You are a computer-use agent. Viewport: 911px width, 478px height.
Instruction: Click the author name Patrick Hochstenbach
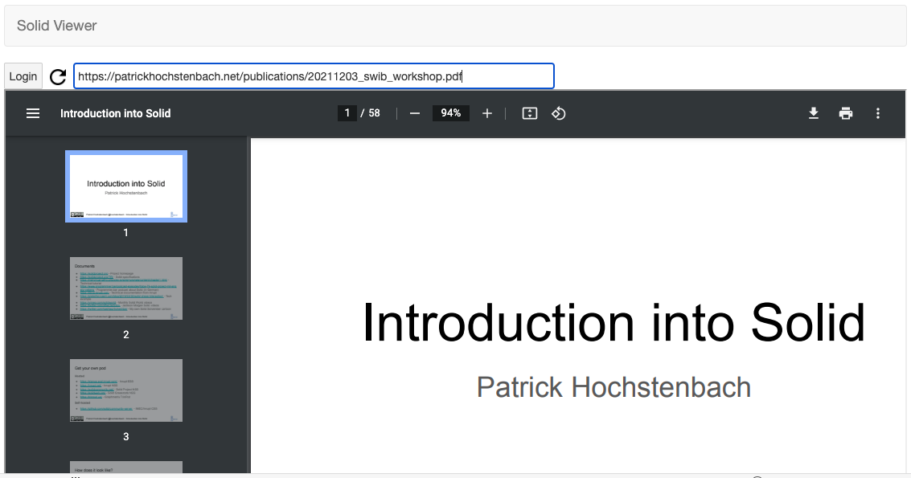(x=613, y=387)
